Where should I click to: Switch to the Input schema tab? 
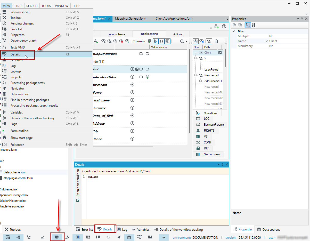[117, 34]
